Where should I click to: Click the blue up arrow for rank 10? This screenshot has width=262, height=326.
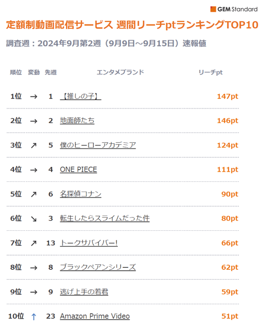[x=34, y=317]
